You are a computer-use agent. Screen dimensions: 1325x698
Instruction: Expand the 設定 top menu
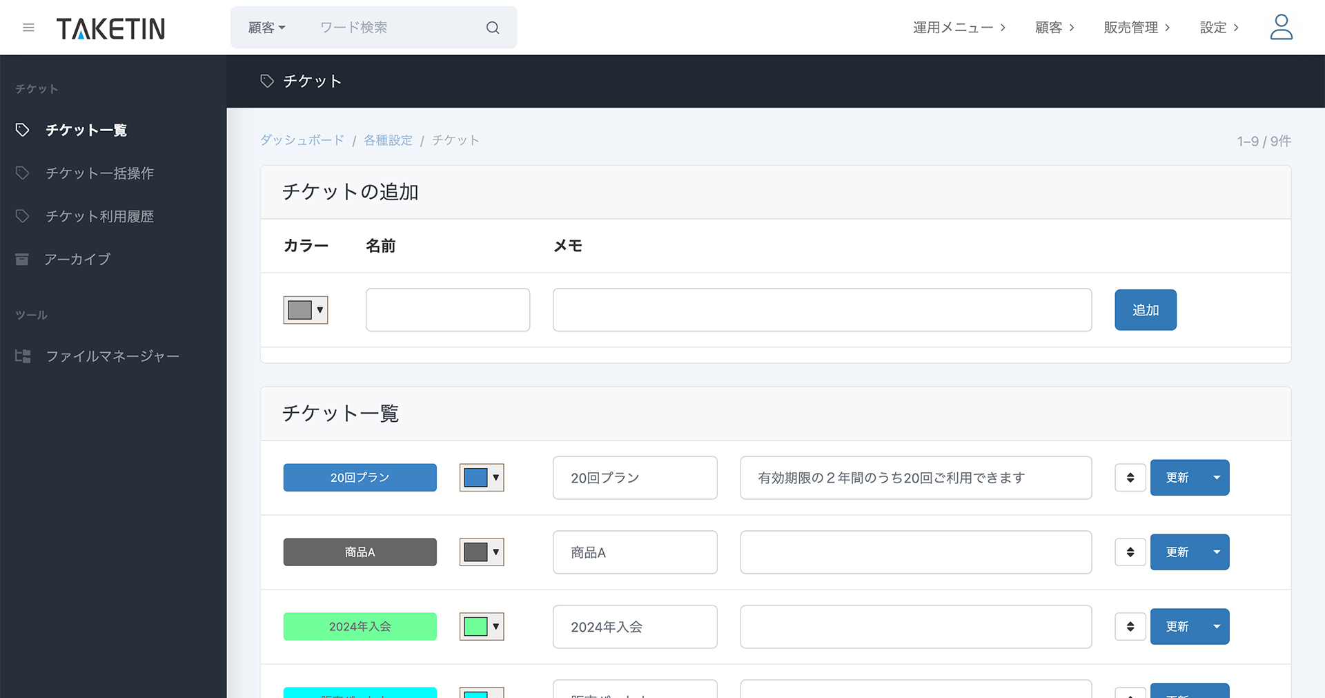point(1219,28)
